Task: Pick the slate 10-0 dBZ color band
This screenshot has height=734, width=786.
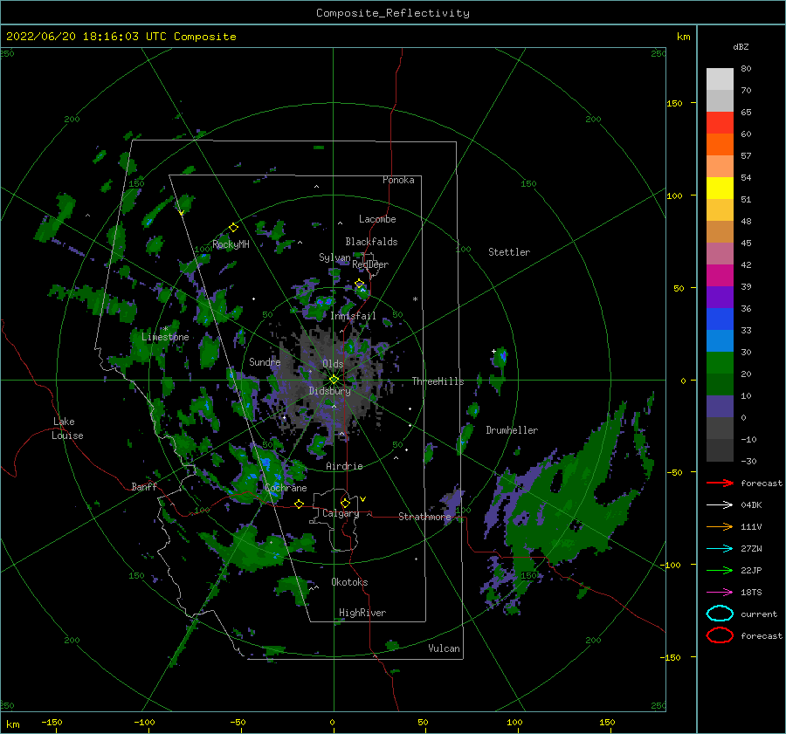Action: (x=720, y=406)
